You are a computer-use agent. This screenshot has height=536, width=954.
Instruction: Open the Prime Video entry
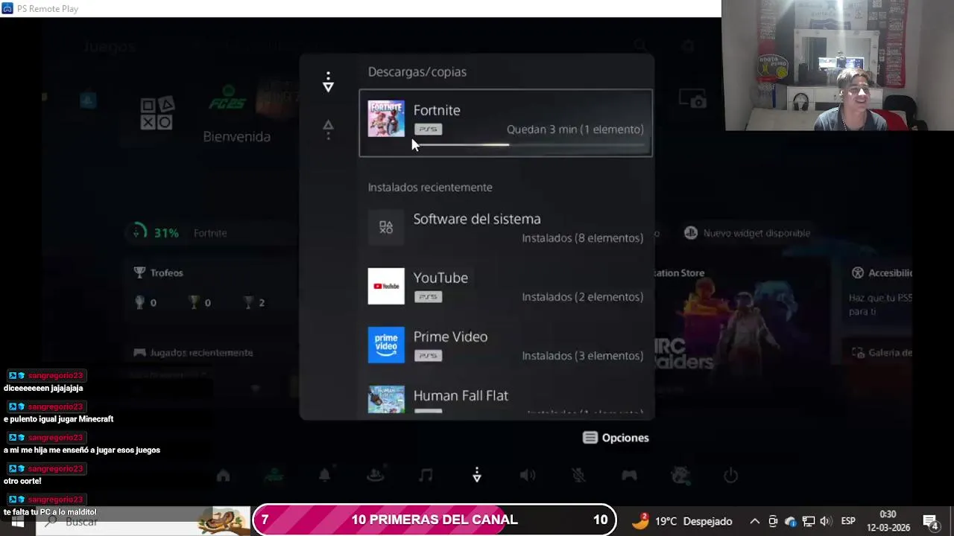[x=506, y=345]
